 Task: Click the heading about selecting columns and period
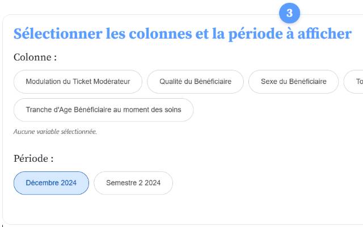point(182,33)
